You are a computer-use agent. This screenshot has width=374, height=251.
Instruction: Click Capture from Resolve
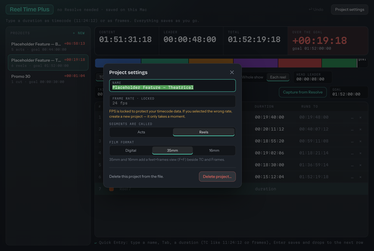[303, 92]
